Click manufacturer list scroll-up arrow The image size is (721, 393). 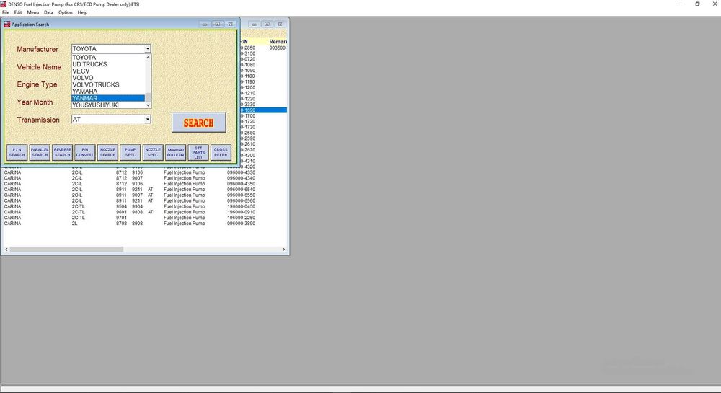[x=148, y=58]
